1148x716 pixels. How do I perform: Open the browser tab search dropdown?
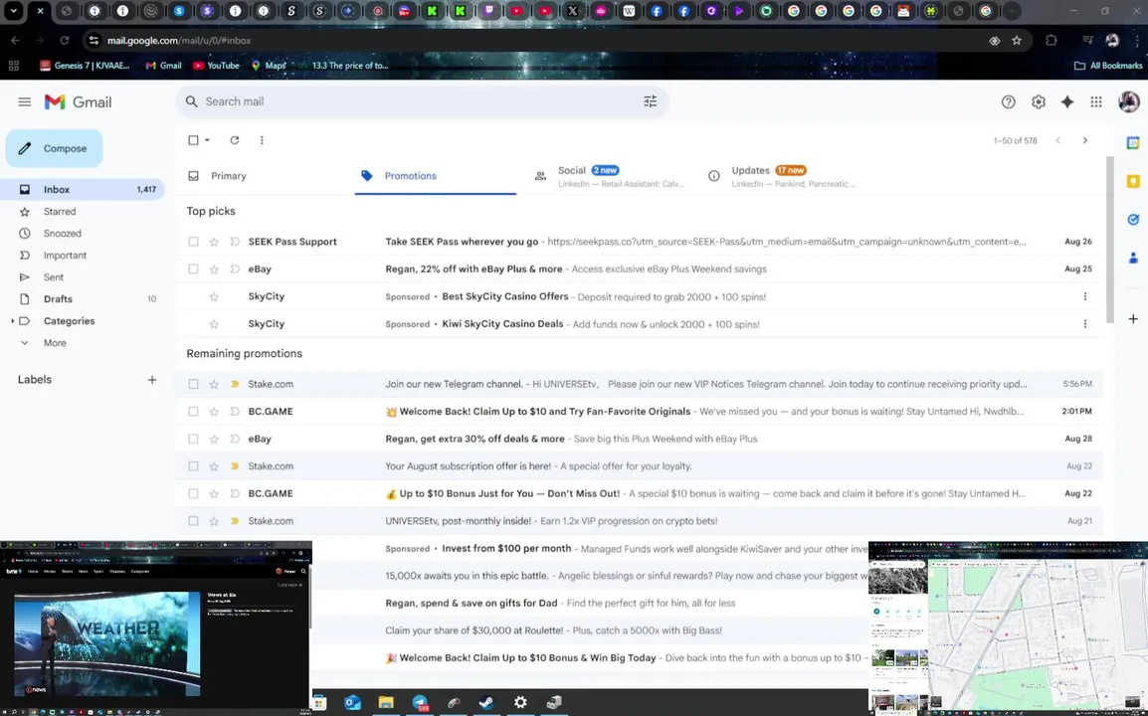tap(13, 11)
